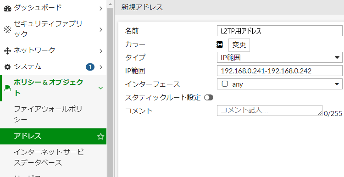Select the アドレス submenu item

pyautogui.click(x=53, y=136)
